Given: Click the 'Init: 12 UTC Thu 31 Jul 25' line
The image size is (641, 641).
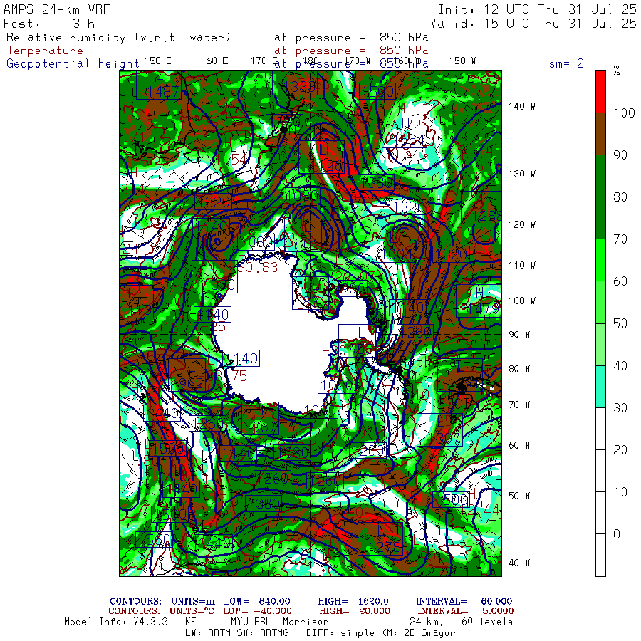Looking at the screenshot, I should pos(537,9).
